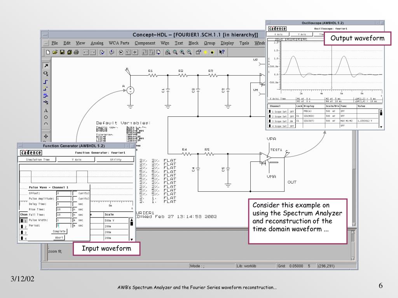
Task: Open Y Axis menu in Oscilloscope window
Action: click(302, 34)
